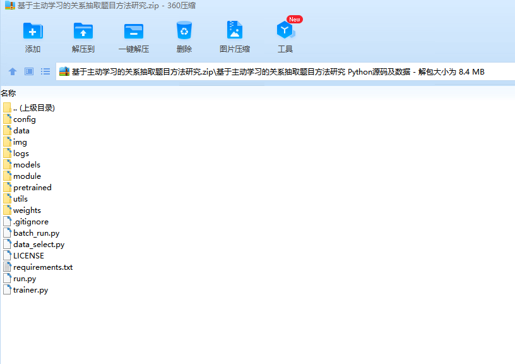The height and width of the screenshot is (364, 515).
Task: Select the pretrained folder icon
Action: click(7, 187)
